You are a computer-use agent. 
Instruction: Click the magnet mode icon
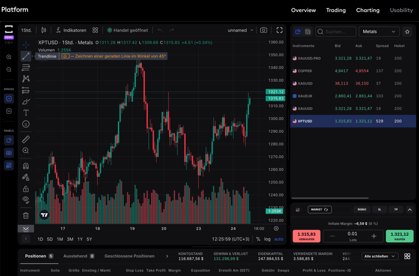[26, 166]
